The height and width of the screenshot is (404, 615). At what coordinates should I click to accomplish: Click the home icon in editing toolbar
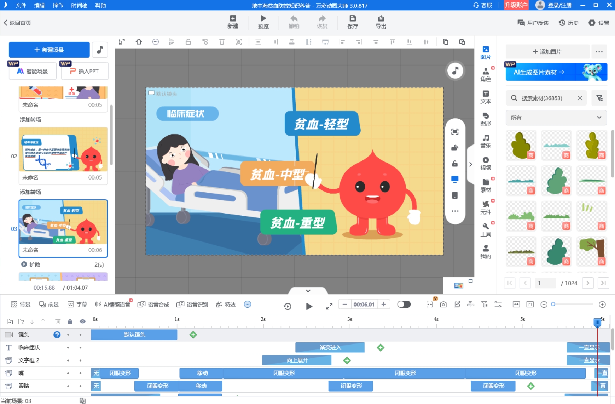[x=139, y=42]
